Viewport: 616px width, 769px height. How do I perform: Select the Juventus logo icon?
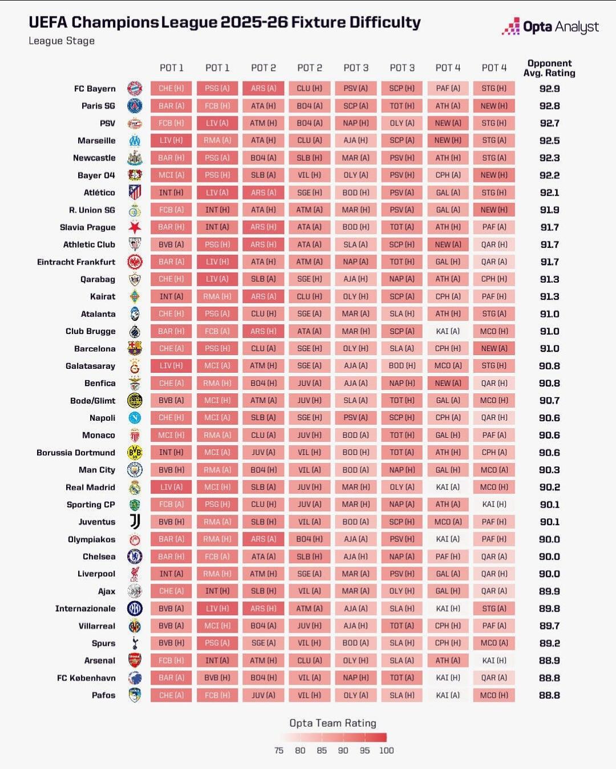point(135,522)
